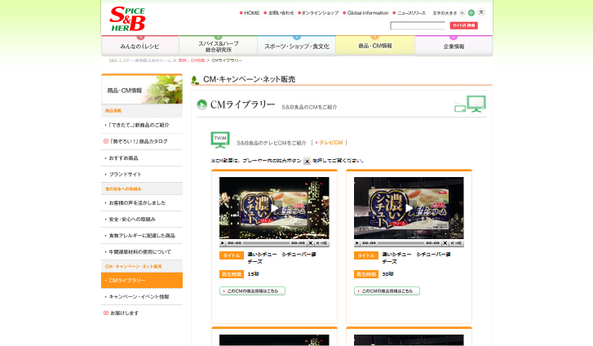Open 商品・CM情報 navigation tab
The image size is (593, 346).
click(x=375, y=46)
